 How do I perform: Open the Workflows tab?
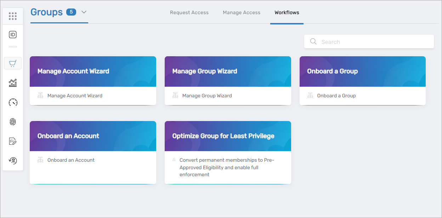(287, 12)
